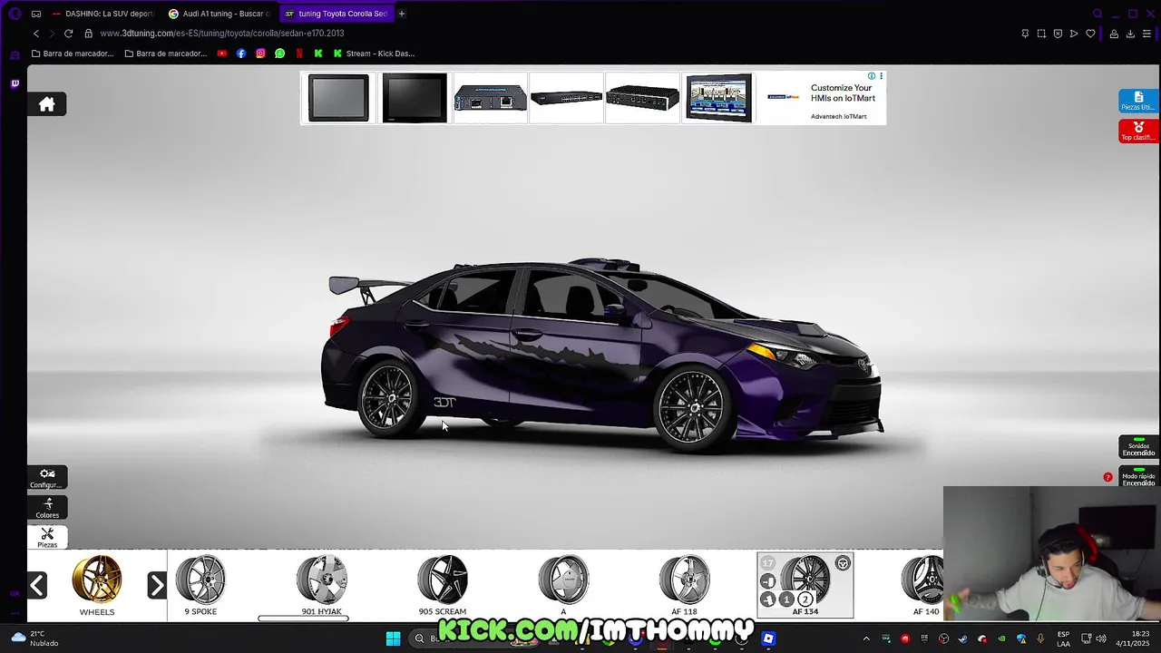
Task: Click the red help question mark badge
Action: pos(1107,477)
